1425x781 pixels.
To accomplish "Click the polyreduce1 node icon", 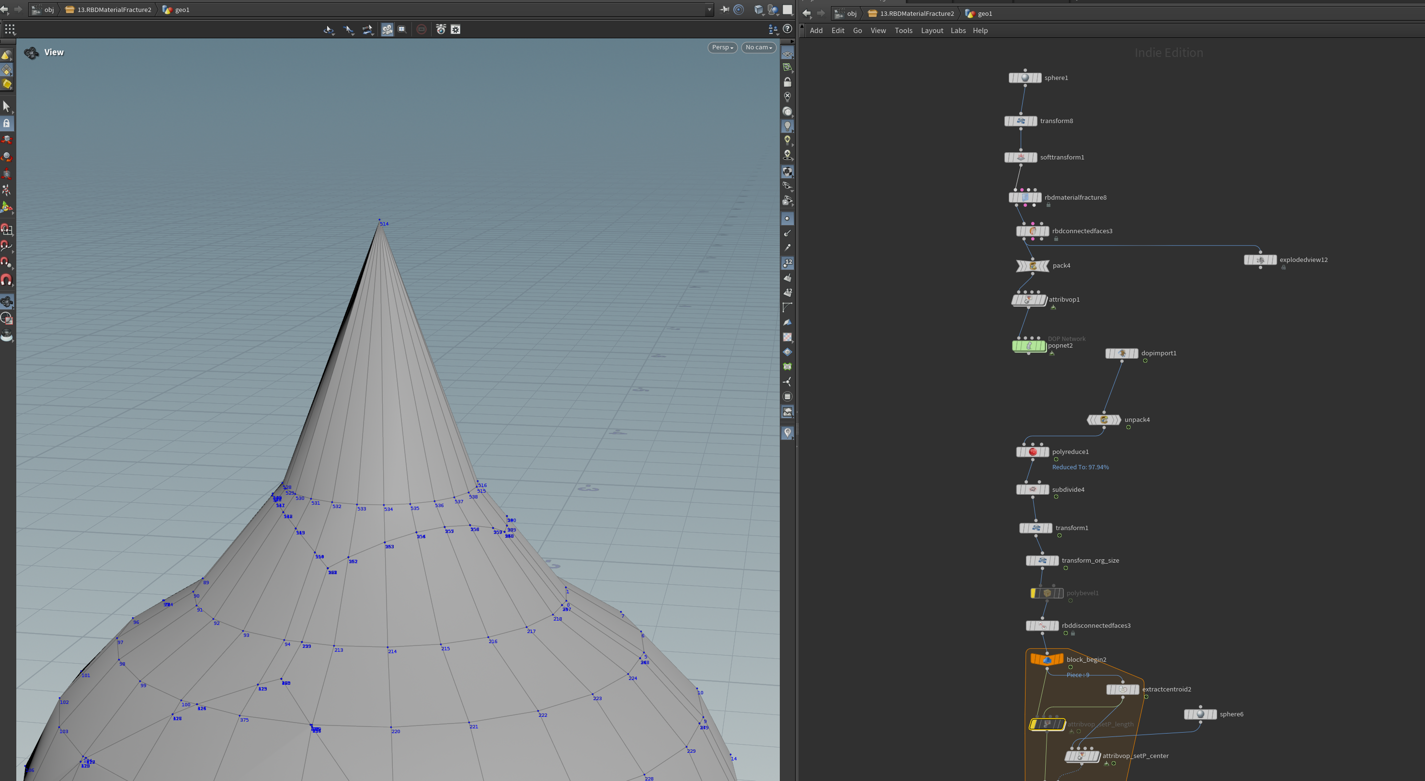I will (x=1032, y=452).
